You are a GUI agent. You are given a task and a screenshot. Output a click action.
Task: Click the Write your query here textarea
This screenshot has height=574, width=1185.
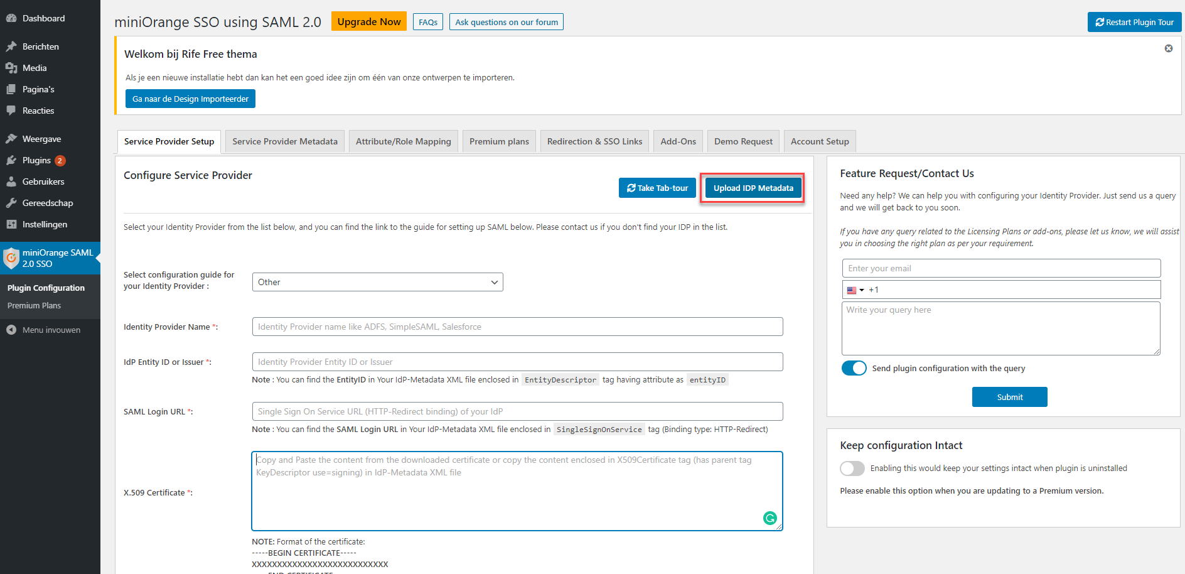coord(1001,328)
